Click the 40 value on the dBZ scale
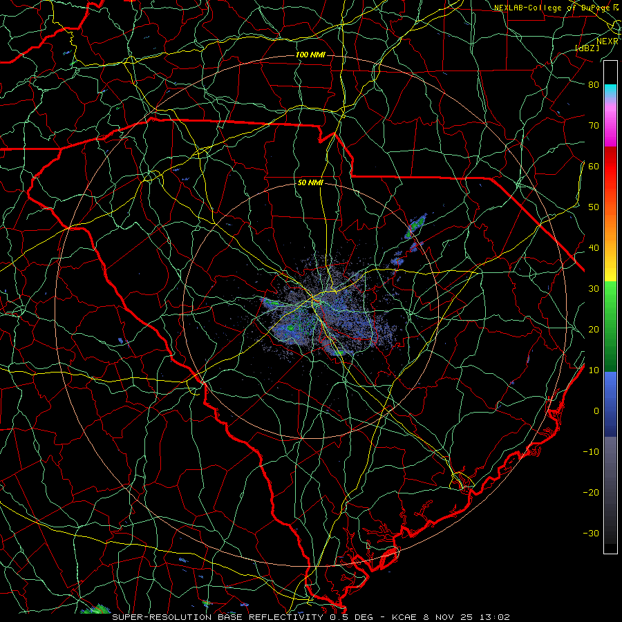Screen dimensions: 622x622 594,248
